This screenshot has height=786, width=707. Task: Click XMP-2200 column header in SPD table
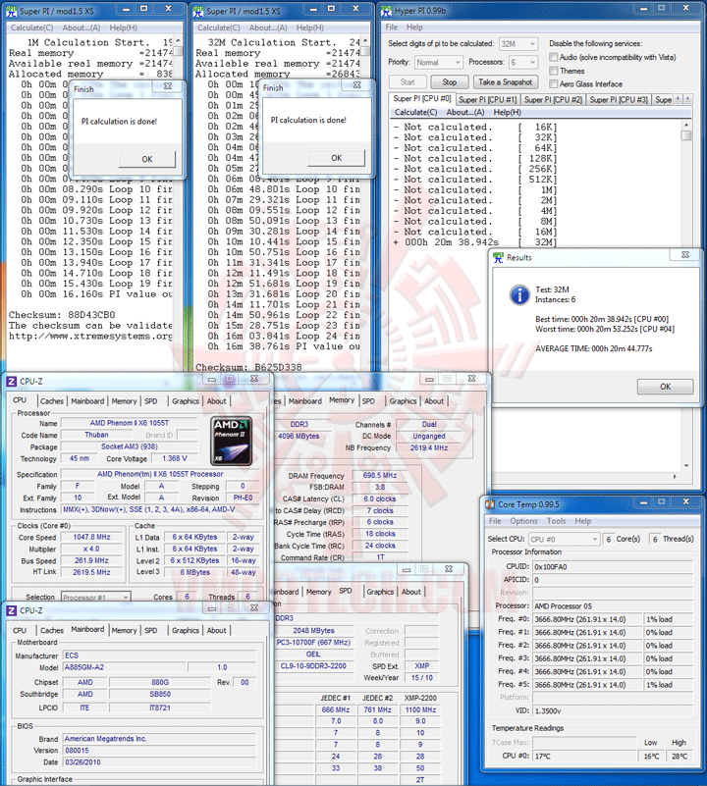(x=420, y=698)
